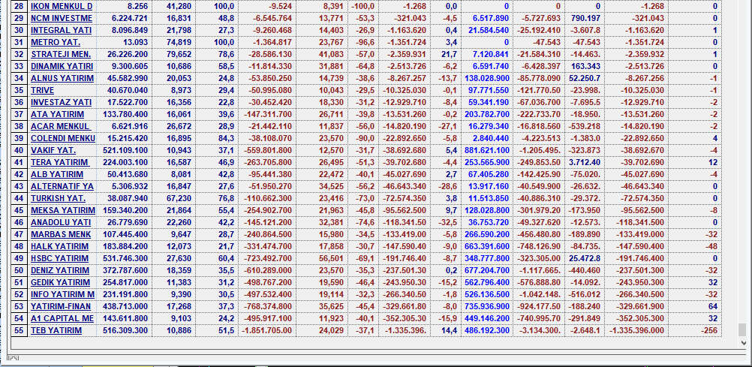
Task: Click blue value 97.771.550 in TRIVE row
Action: pos(489,90)
